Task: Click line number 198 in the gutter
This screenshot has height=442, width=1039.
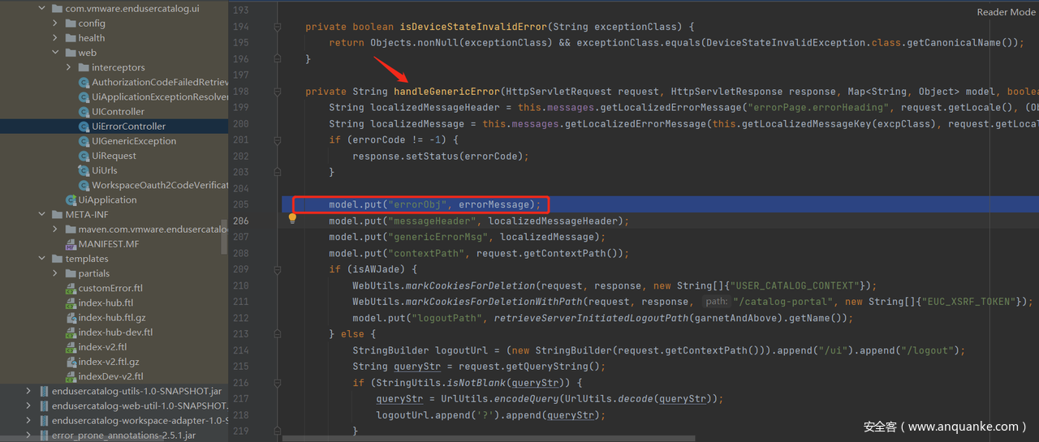Action: coord(241,92)
